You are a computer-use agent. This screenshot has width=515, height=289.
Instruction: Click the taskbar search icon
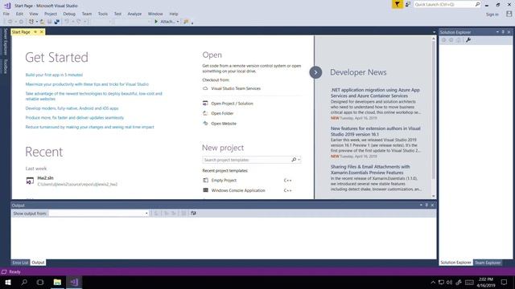click(24, 282)
